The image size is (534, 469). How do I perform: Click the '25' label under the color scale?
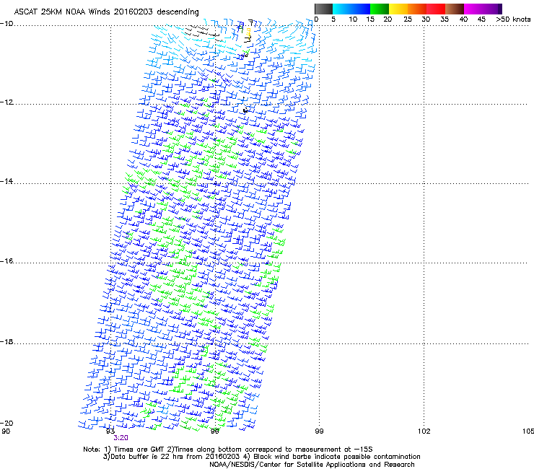pyautogui.click(x=408, y=19)
